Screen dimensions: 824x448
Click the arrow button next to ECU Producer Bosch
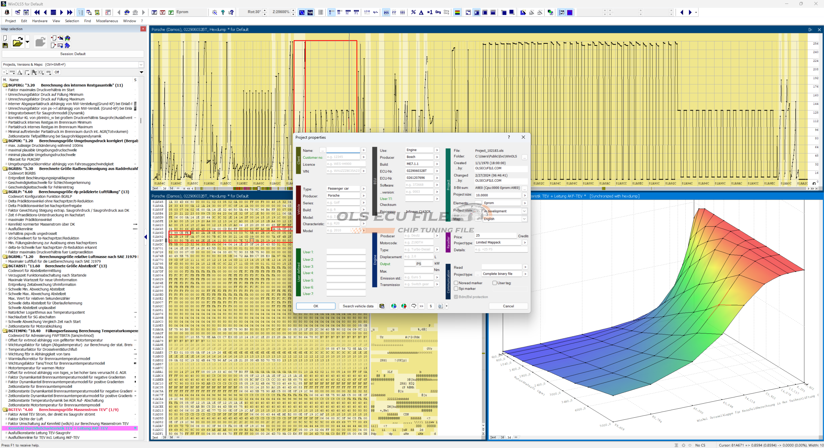[x=437, y=157]
